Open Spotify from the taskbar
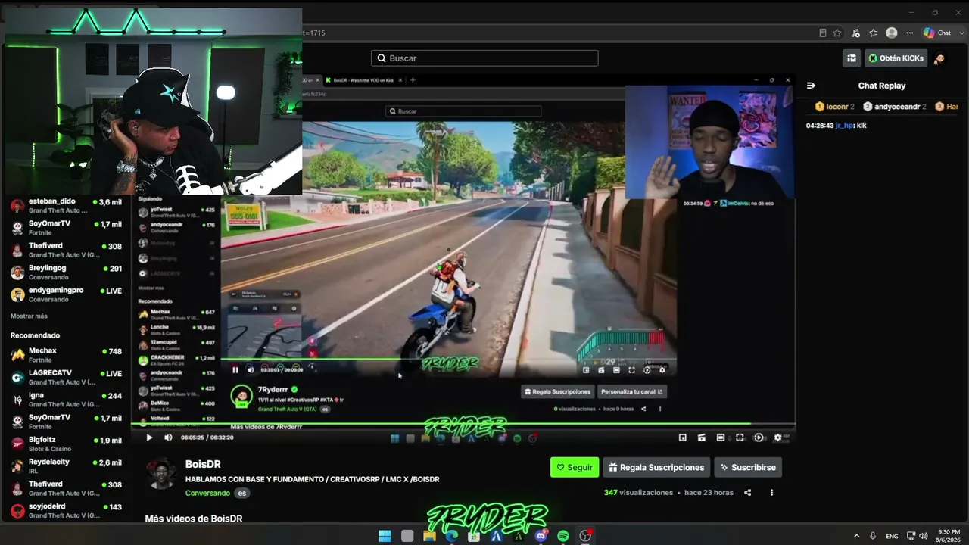 click(x=562, y=536)
